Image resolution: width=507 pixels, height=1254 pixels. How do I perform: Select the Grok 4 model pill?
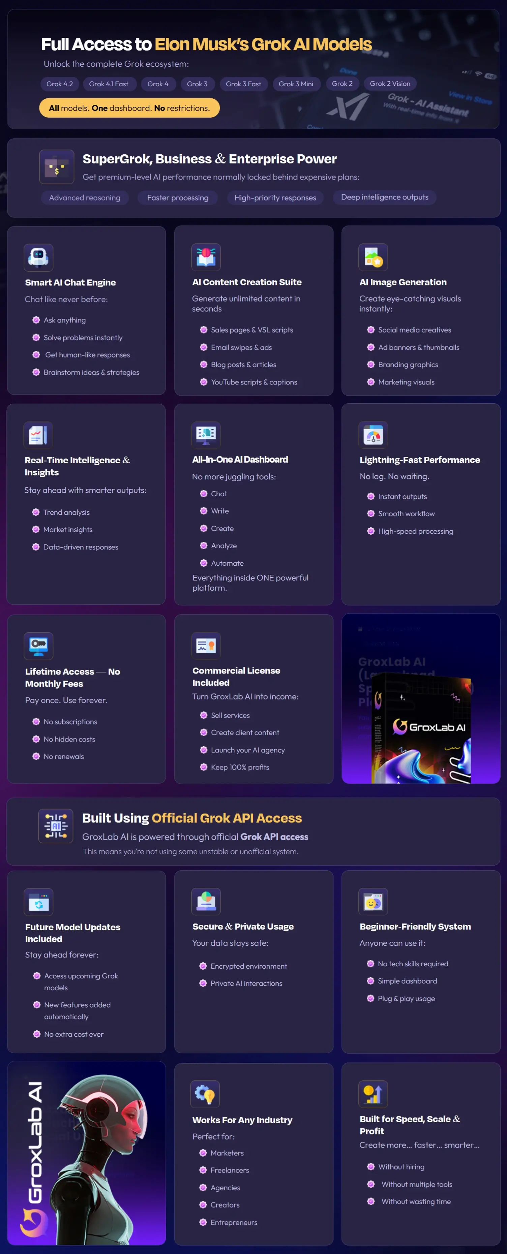click(158, 84)
